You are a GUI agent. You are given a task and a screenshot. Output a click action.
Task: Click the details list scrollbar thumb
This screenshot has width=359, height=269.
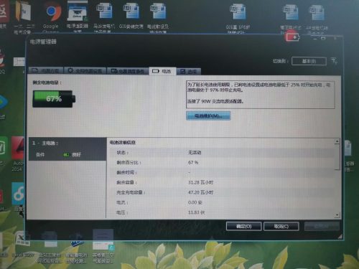tap(337, 157)
